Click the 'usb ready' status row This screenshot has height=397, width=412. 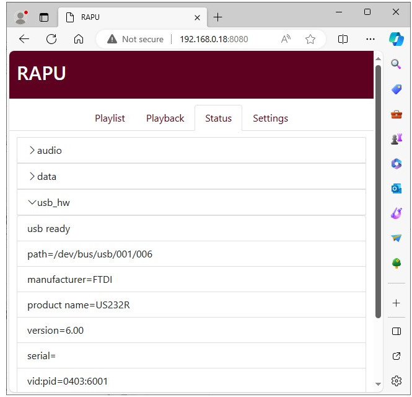click(191, 229)
